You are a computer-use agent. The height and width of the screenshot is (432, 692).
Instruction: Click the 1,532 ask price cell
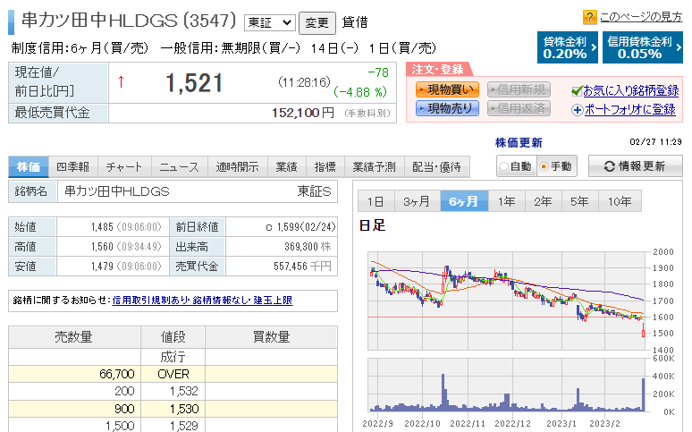173,391
